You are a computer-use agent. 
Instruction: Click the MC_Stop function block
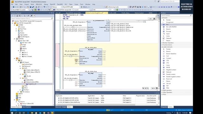(x=91, y=79)
